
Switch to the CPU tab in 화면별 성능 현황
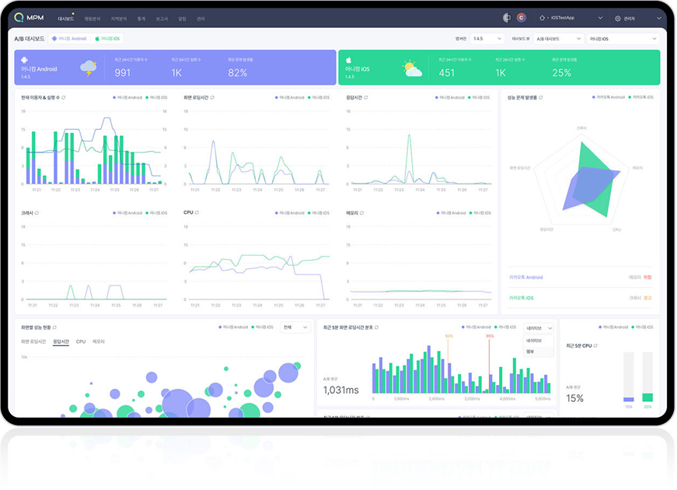(81, 341)
